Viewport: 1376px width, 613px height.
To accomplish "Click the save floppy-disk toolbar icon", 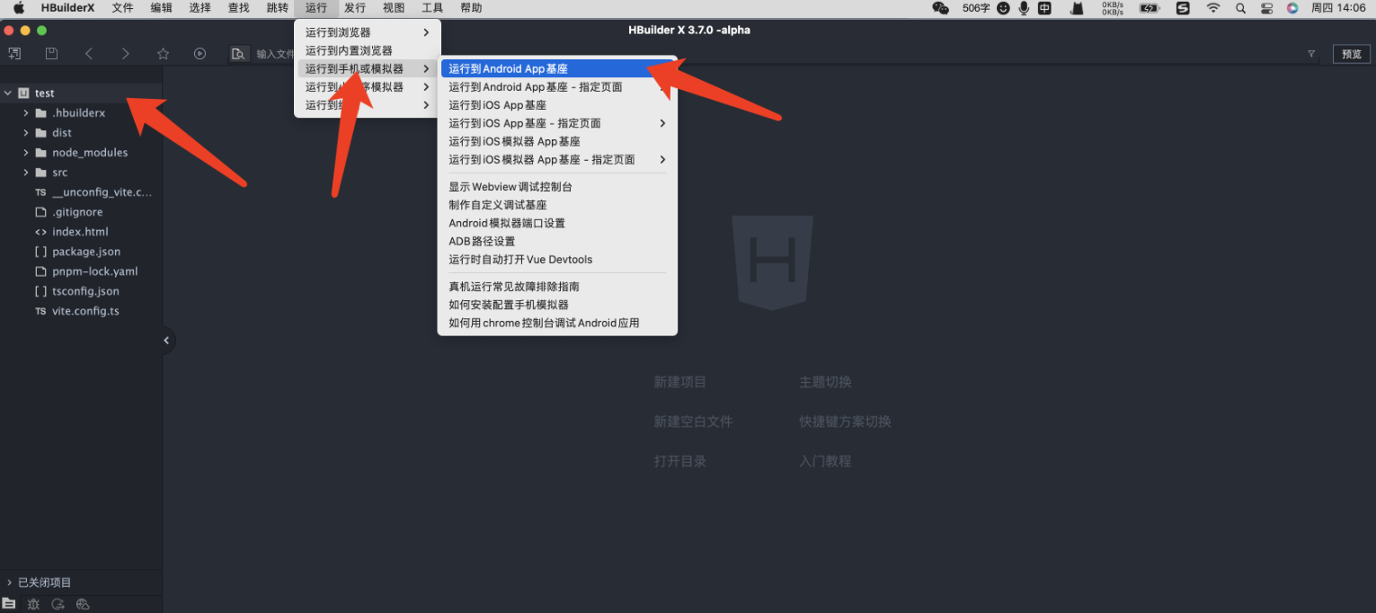I will point(51,54).
